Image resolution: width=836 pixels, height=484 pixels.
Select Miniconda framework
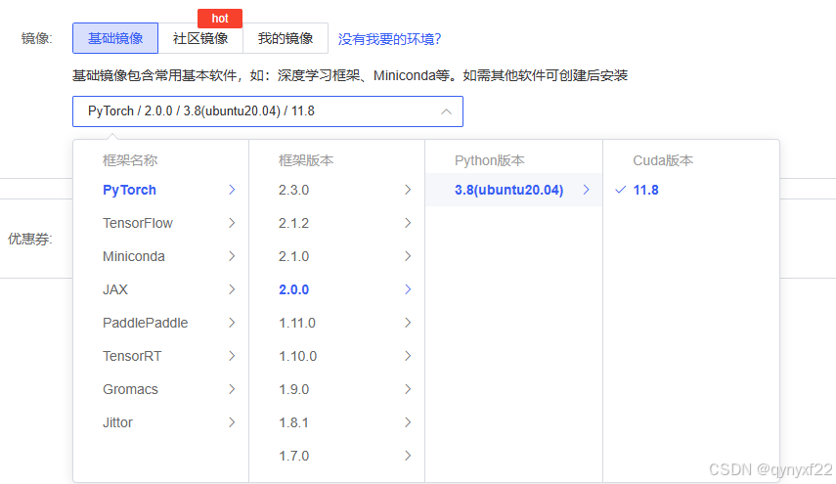click(x=161, y=256)
